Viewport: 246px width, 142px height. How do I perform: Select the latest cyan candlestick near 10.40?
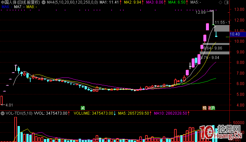pyautogui.click(x=216, y=34)
